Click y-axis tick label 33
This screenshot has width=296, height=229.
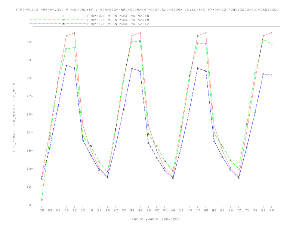[x=29, y=60]
